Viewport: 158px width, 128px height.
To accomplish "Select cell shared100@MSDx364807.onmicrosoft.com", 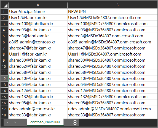I will (x=112, y=24).
